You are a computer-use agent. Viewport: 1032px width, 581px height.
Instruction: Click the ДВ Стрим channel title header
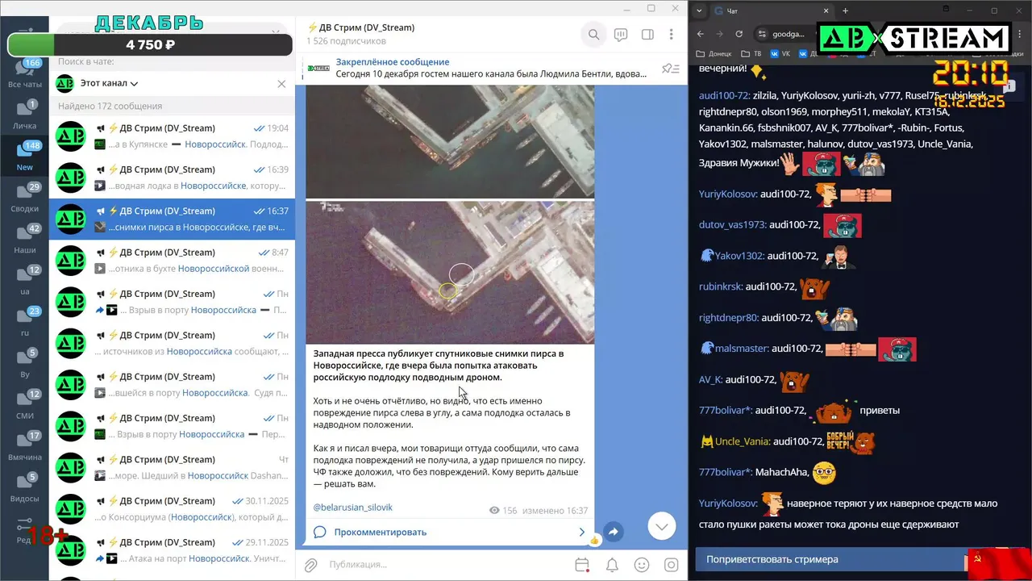click(360, 27)
